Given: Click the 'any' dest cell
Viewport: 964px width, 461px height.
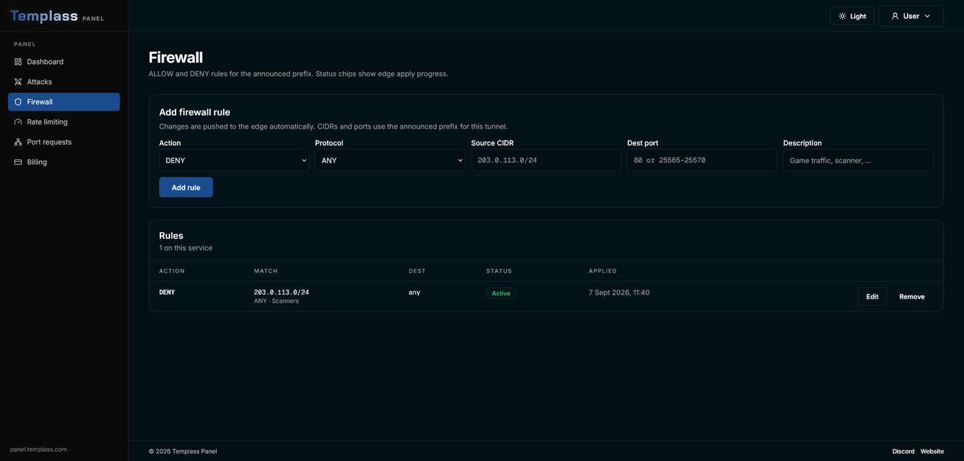Looking at the screenshot, I should click(x=415, y=292).
